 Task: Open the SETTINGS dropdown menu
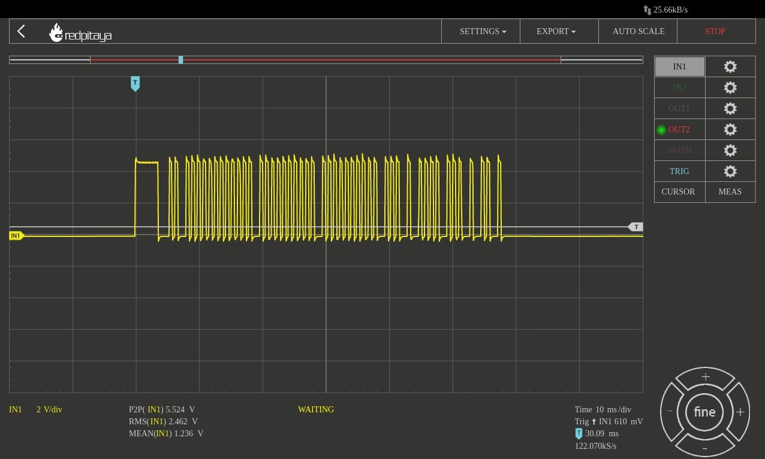click(x=481, y=31)
